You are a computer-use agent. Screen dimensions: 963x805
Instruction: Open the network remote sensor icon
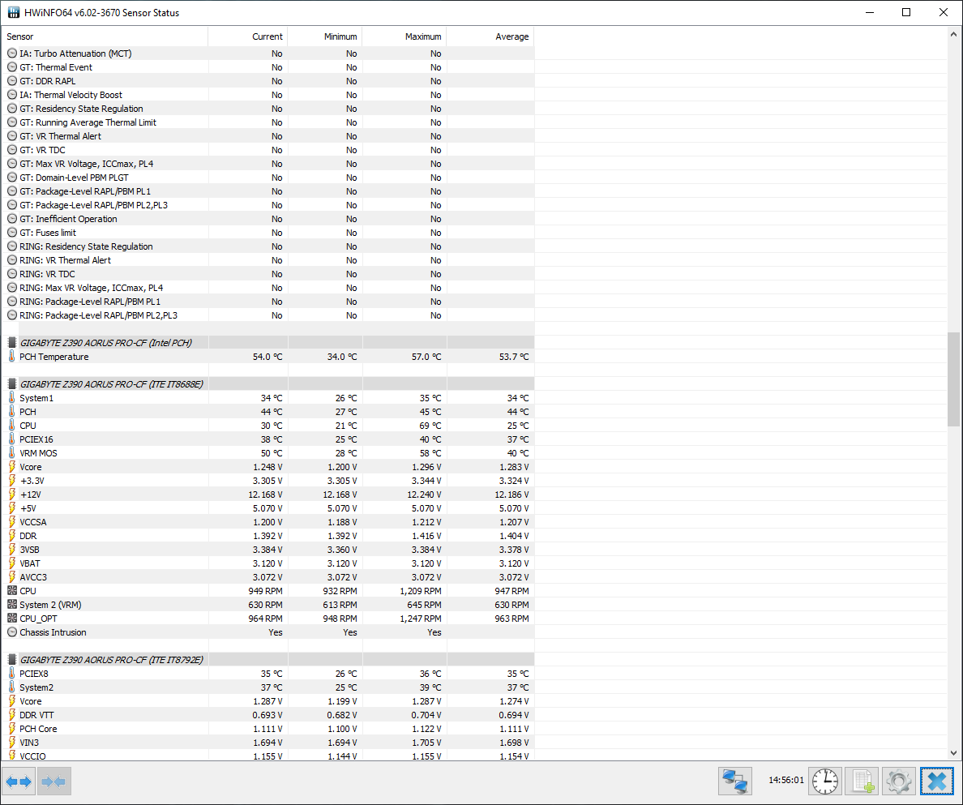[x=734, y=781]
